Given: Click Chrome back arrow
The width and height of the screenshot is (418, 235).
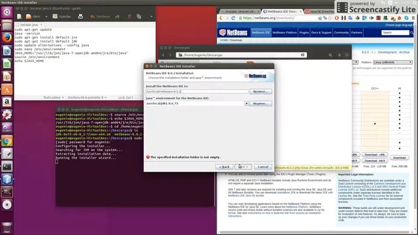Looking at the screenshot, I should pyautogui.click(x=221, y=18).
